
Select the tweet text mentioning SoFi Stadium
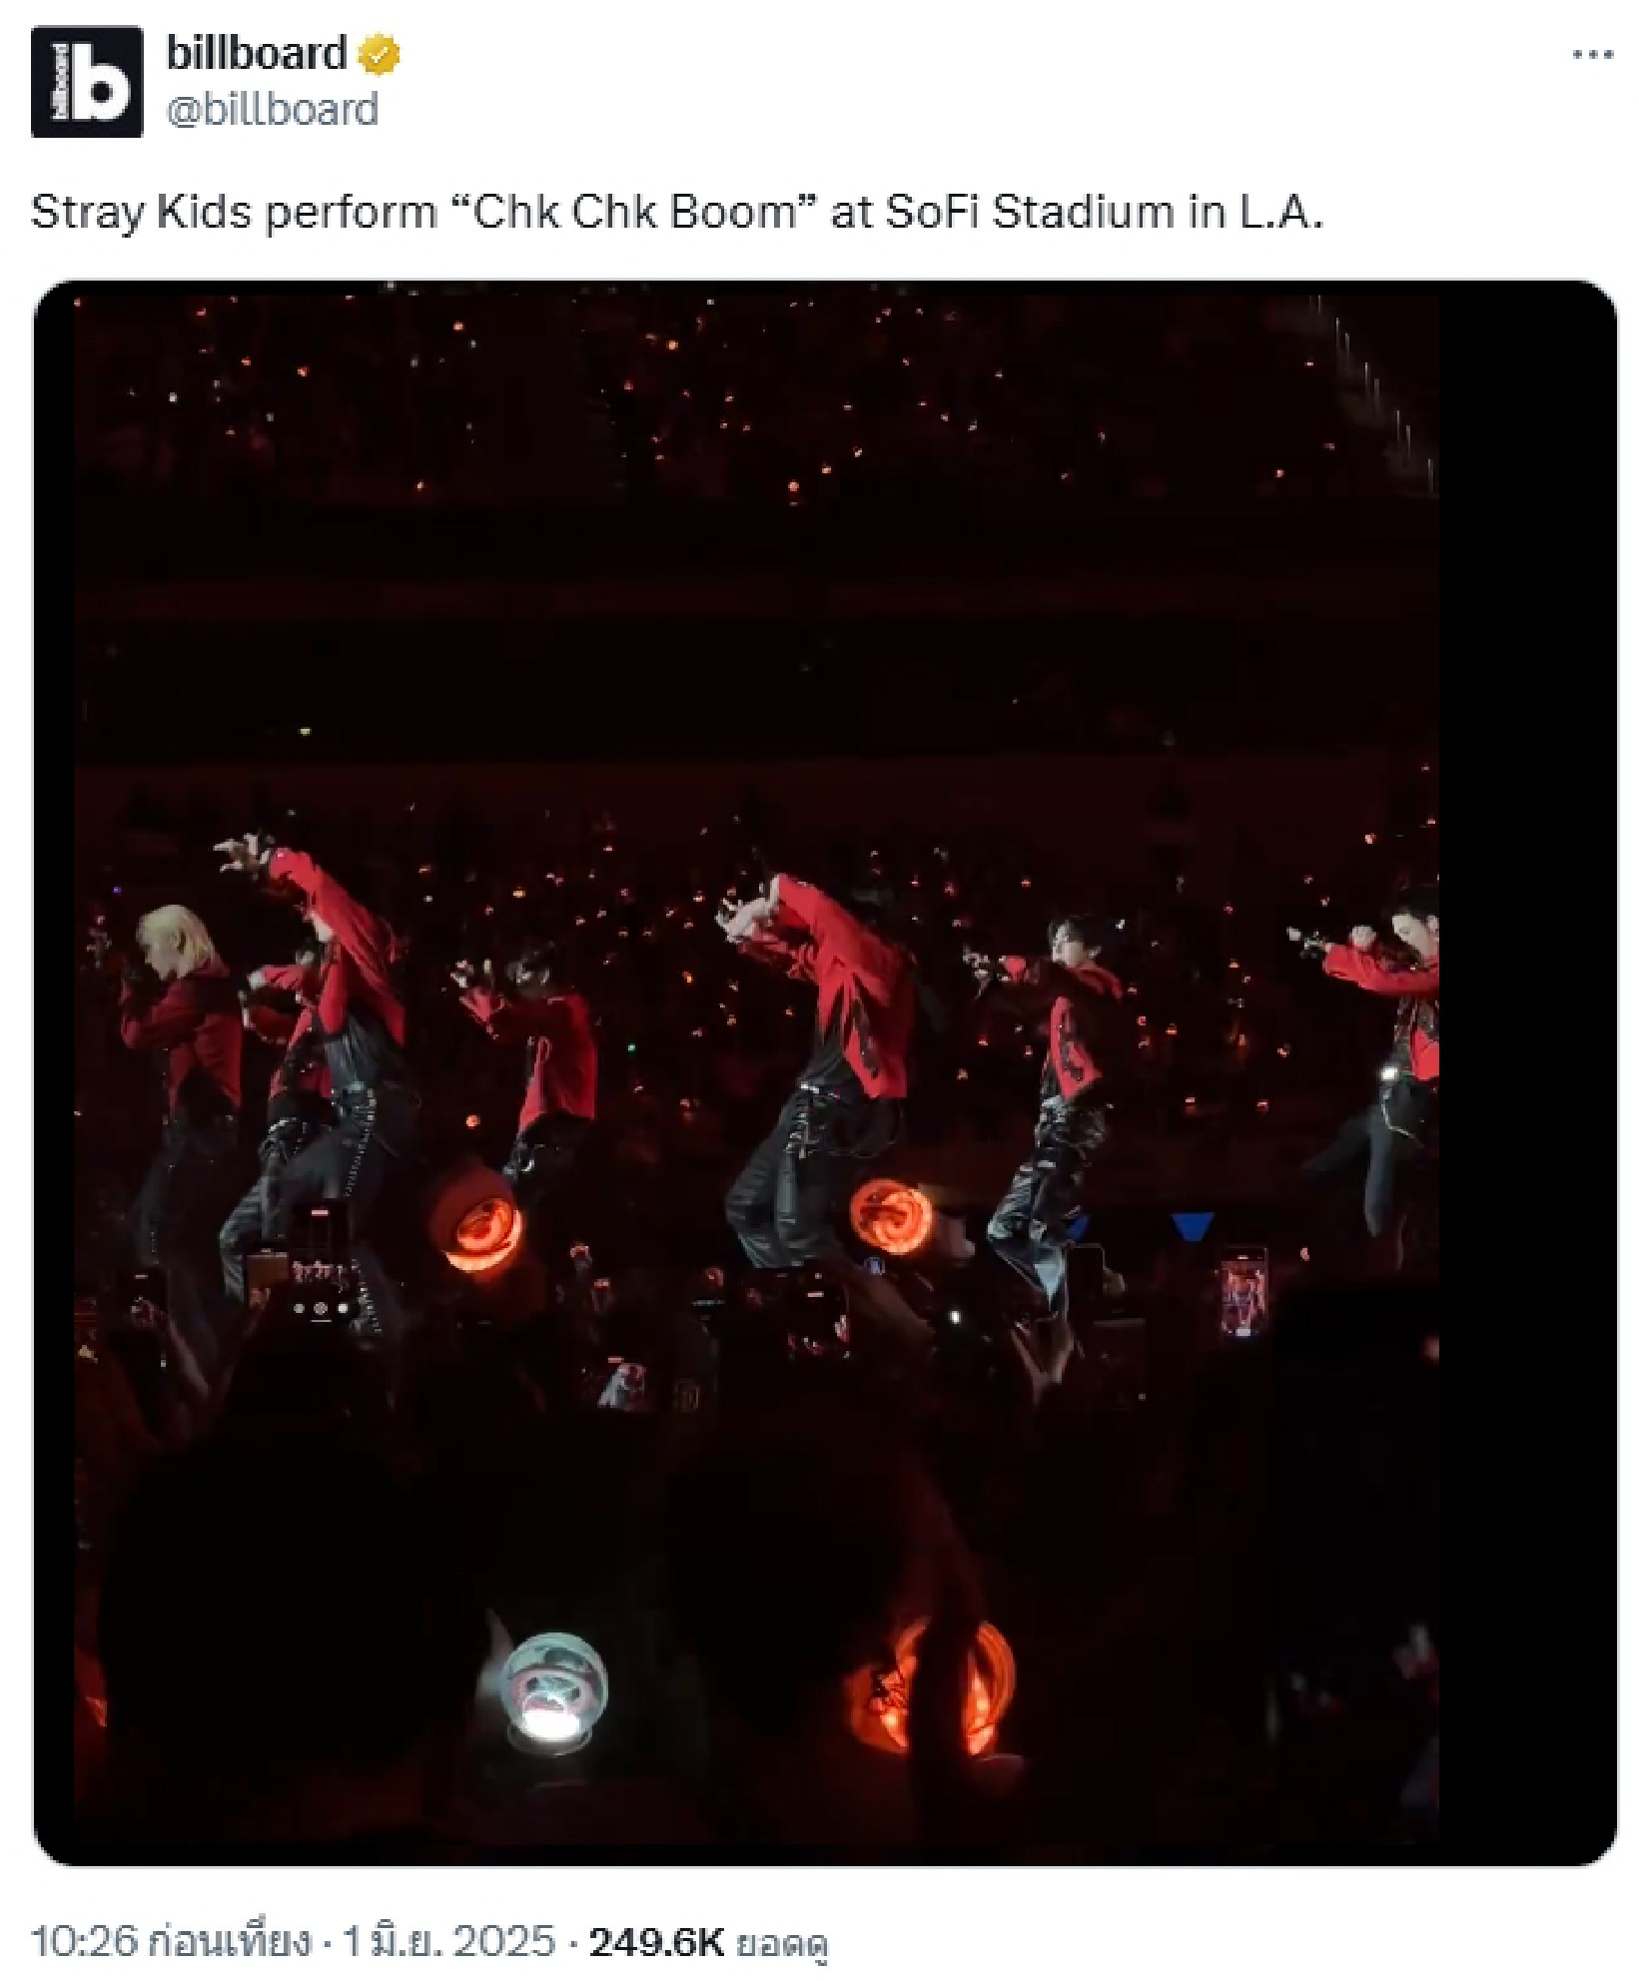[677, 212]
